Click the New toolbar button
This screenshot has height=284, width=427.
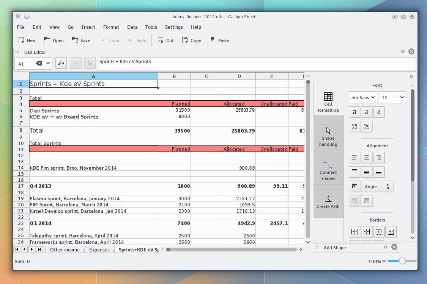click(27, 40)
